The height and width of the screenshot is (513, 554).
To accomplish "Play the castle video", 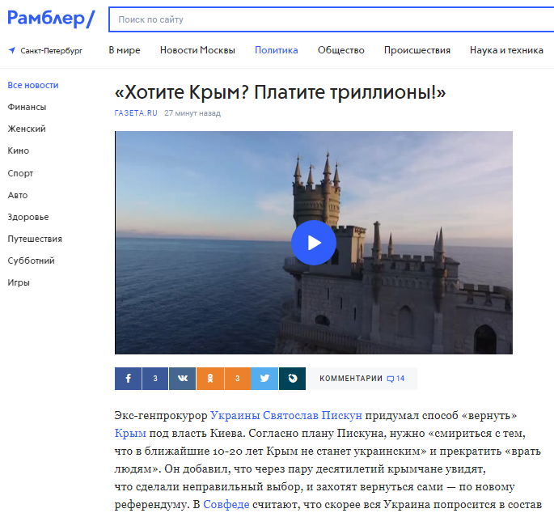I will coord(313,243).
